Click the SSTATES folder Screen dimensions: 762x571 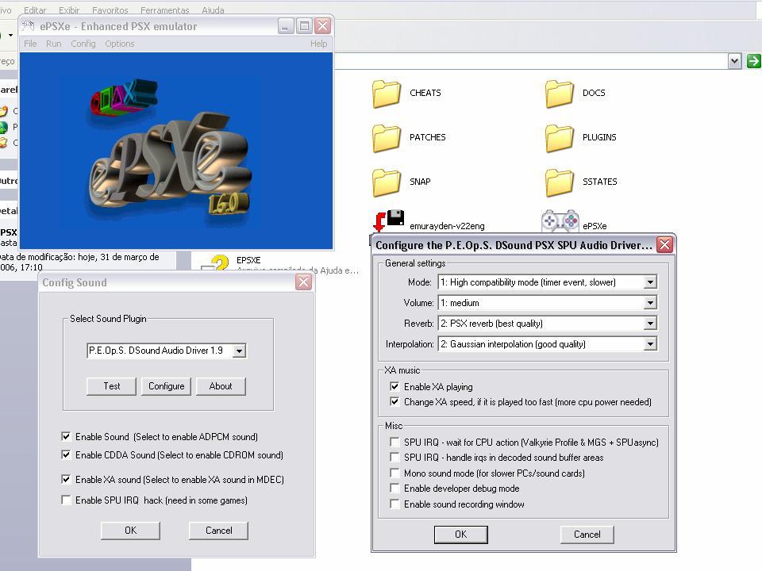(581, 182)
